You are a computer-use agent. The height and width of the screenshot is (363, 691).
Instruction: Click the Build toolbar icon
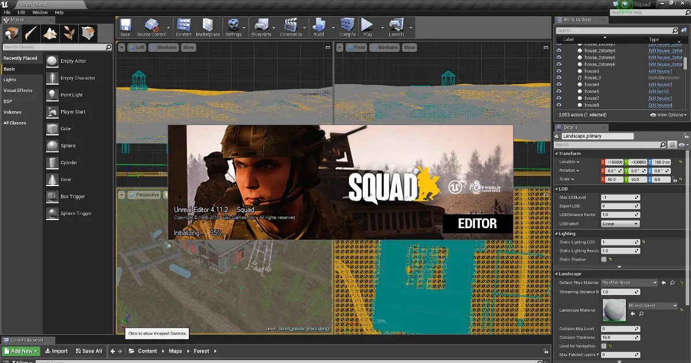pos(318,27)
